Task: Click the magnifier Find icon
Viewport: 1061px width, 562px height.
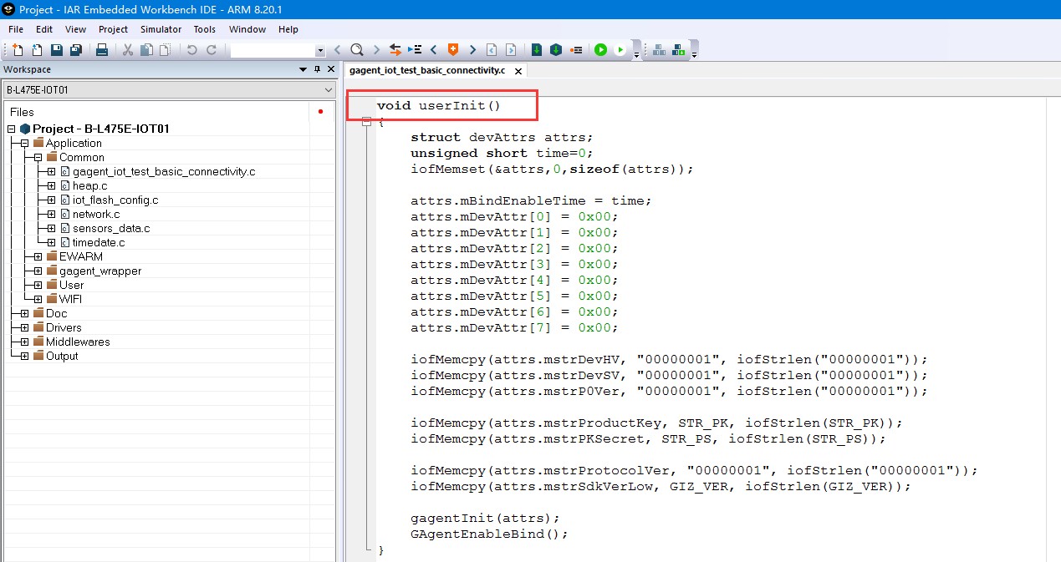Action: [x=357, y=50]
